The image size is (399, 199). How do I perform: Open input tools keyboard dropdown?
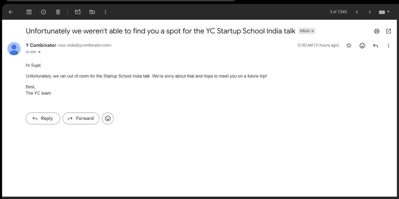[x=384, y=12]
